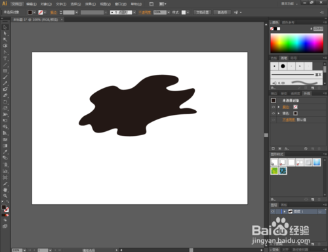The width and height of the screenshot is (328, 252).
Task: Open stroke color dropdown in control bar
Action: click(45, 12)
